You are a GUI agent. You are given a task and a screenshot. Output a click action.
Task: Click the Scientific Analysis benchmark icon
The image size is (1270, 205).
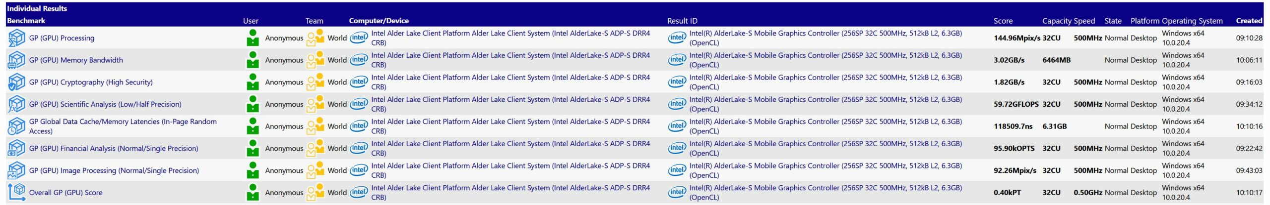point(16,104)
